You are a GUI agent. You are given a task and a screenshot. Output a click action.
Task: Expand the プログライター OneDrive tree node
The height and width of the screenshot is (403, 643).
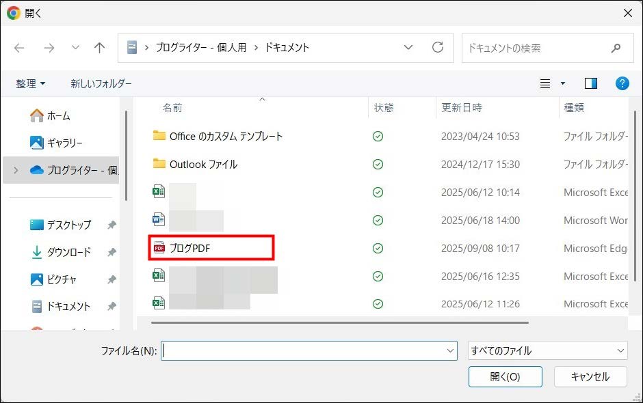[16, 170]
